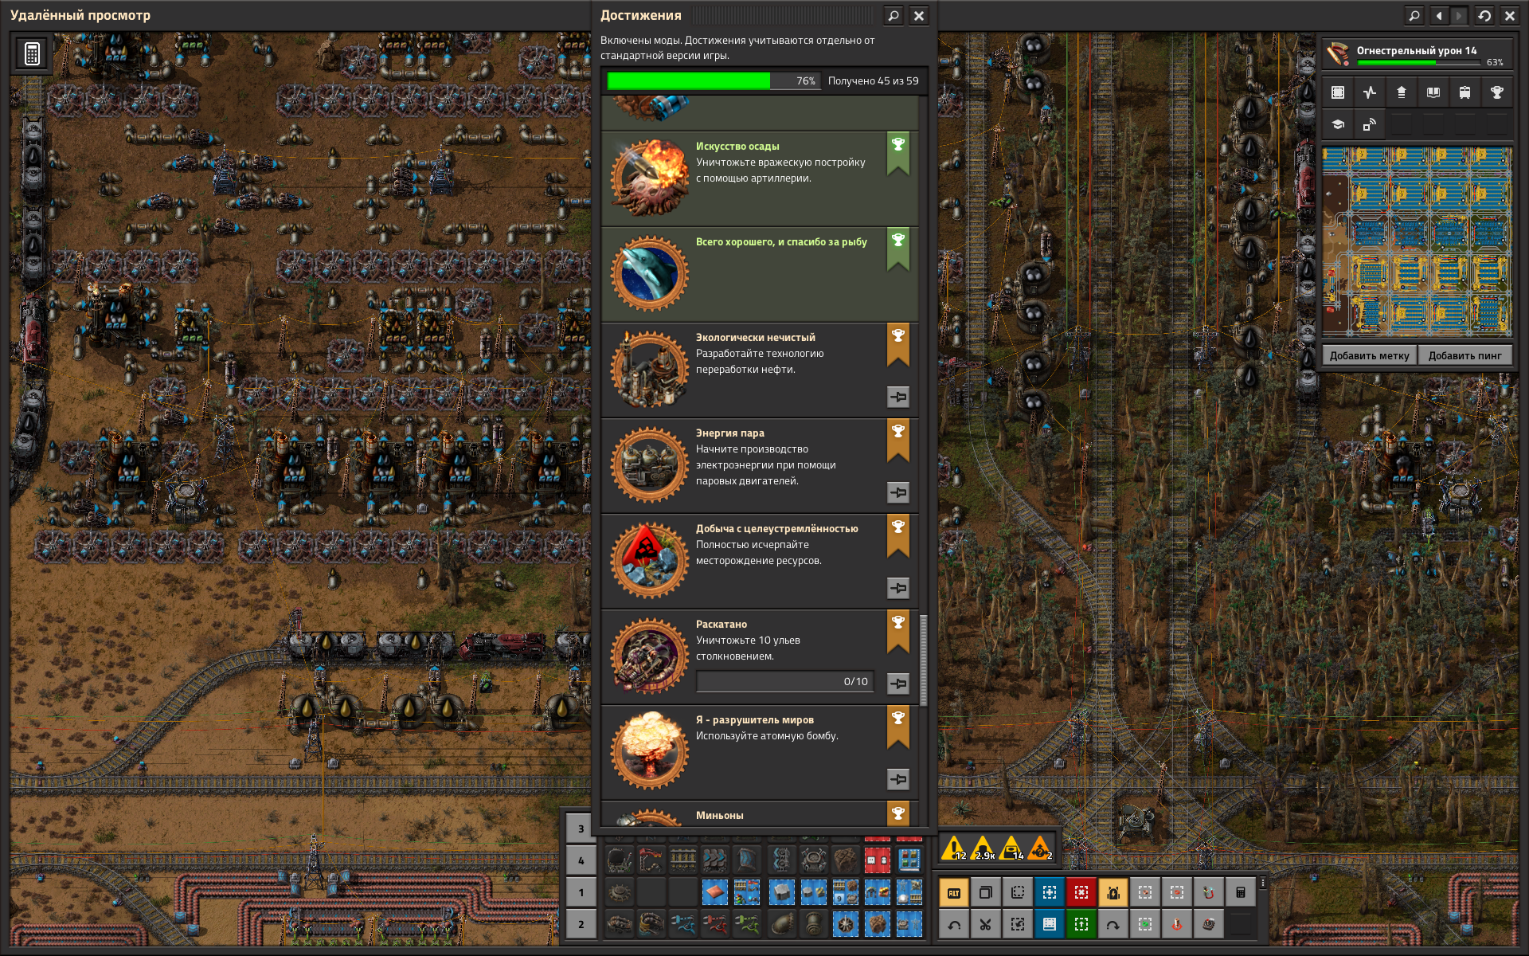Screen dimensions: 1529x956
Task: Open shortcut bar three-dots menu
Action: 1263,883
